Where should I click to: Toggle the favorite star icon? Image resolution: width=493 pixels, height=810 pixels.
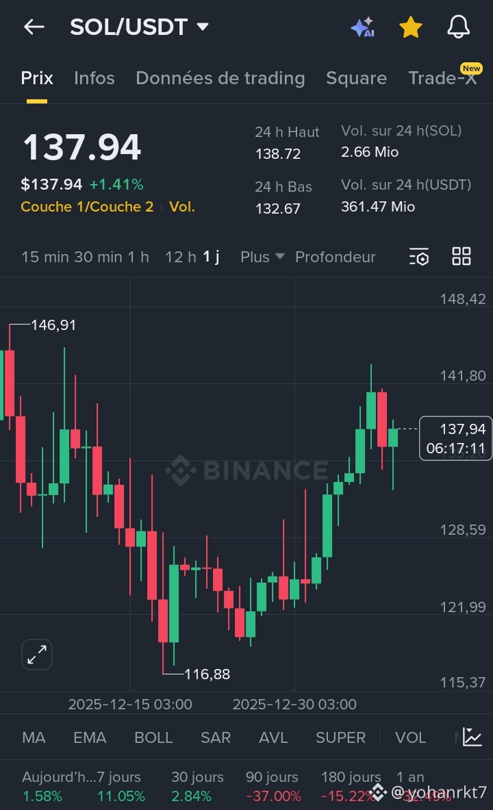tap(411, 27)
